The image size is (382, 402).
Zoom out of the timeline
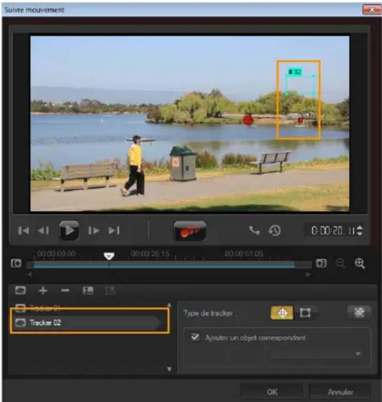click(x=339, y=263)
